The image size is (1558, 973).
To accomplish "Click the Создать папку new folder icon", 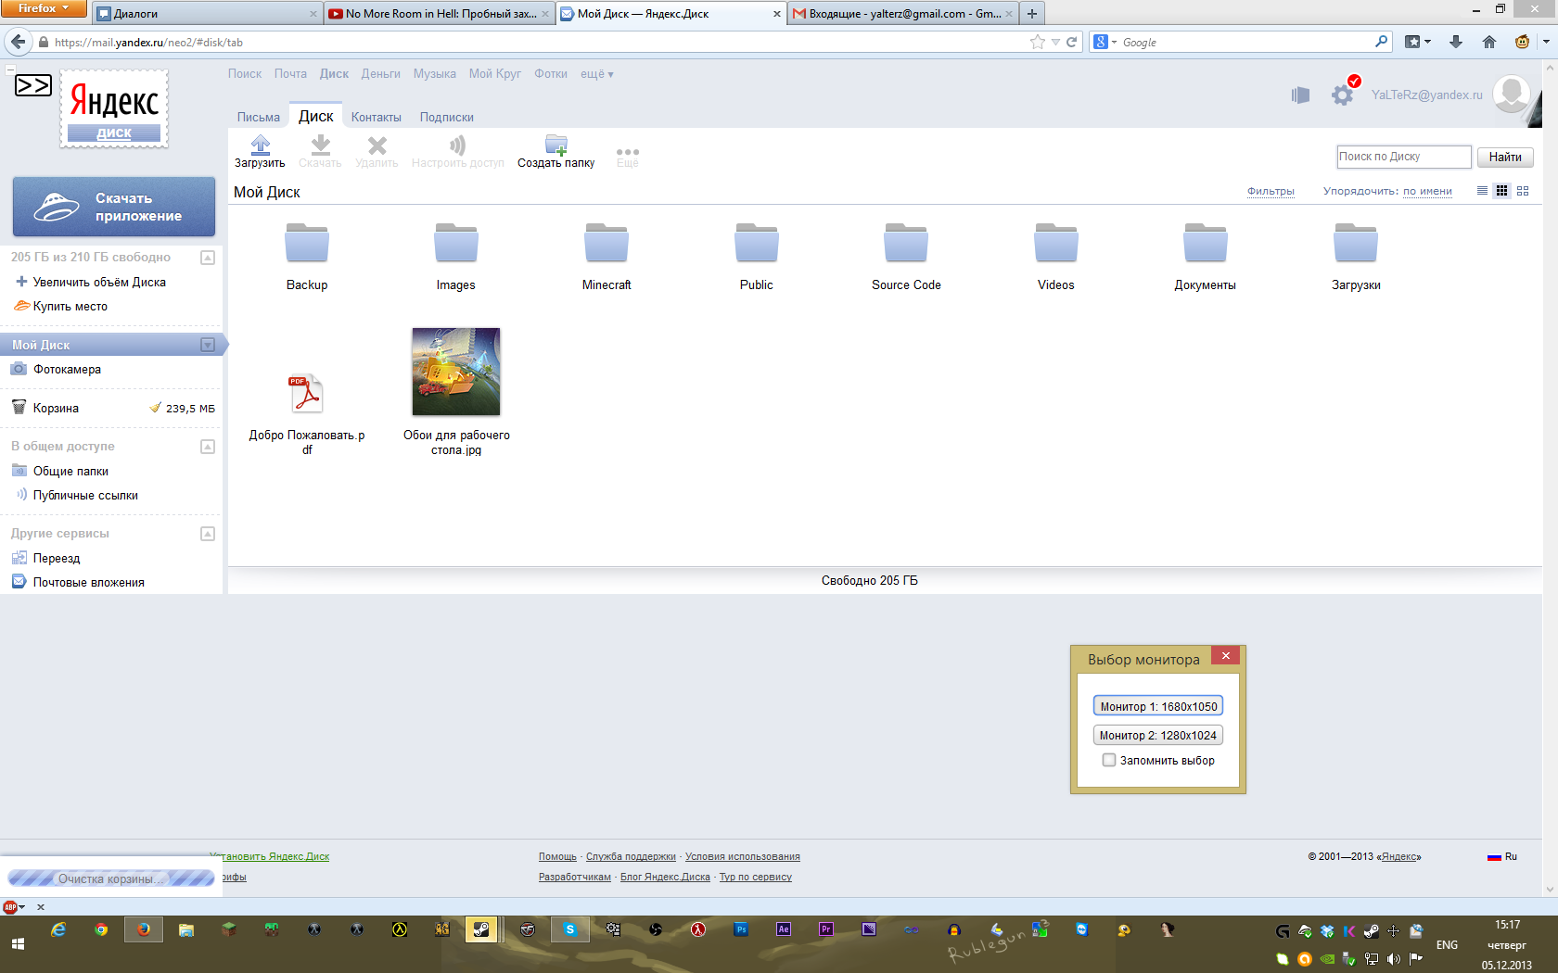I will (x=556, y=145).
